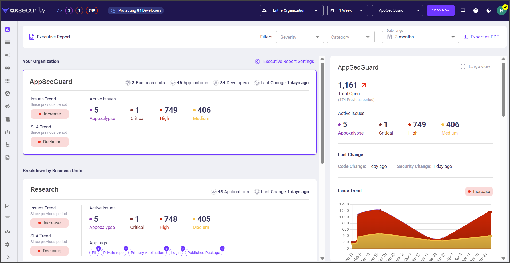Select the Private repo app tag
This screenshot has height=263, width=510.
point(113,253)
